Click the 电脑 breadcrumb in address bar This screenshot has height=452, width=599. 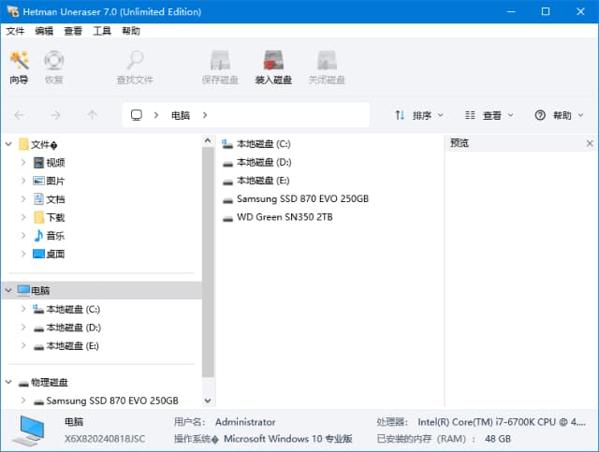180,115
